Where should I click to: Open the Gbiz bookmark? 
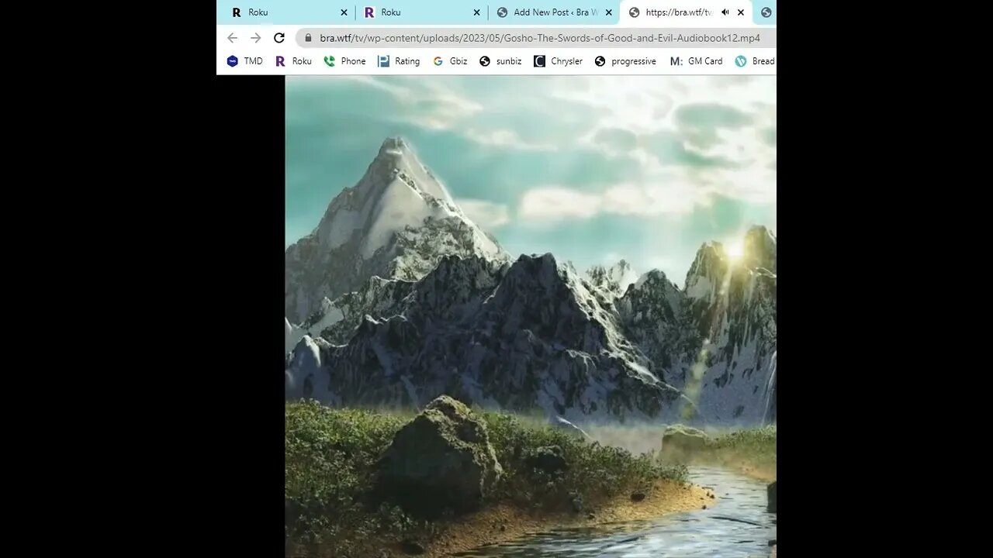tap(450, 61)
